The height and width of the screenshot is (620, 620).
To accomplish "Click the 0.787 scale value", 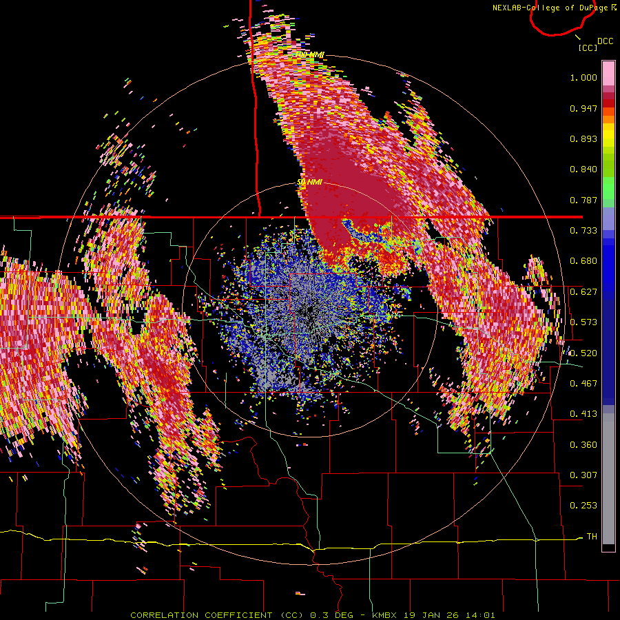I will point(583,200).
